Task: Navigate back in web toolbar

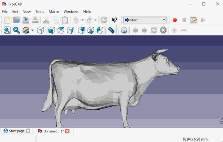Action: 135,30
